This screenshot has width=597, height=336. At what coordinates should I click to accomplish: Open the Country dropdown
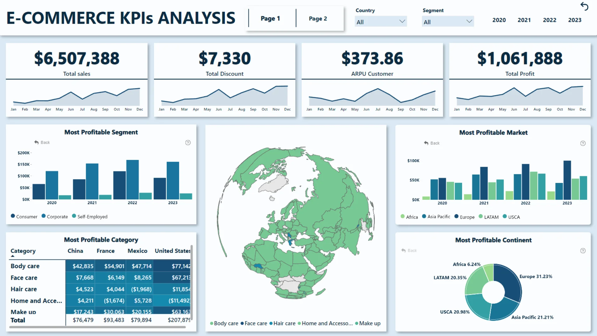[x=381, y=21]
